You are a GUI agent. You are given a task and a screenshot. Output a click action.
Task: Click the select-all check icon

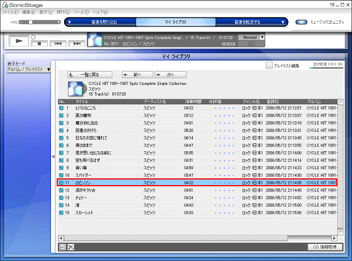pyautogui.click(x=62, y=247)
